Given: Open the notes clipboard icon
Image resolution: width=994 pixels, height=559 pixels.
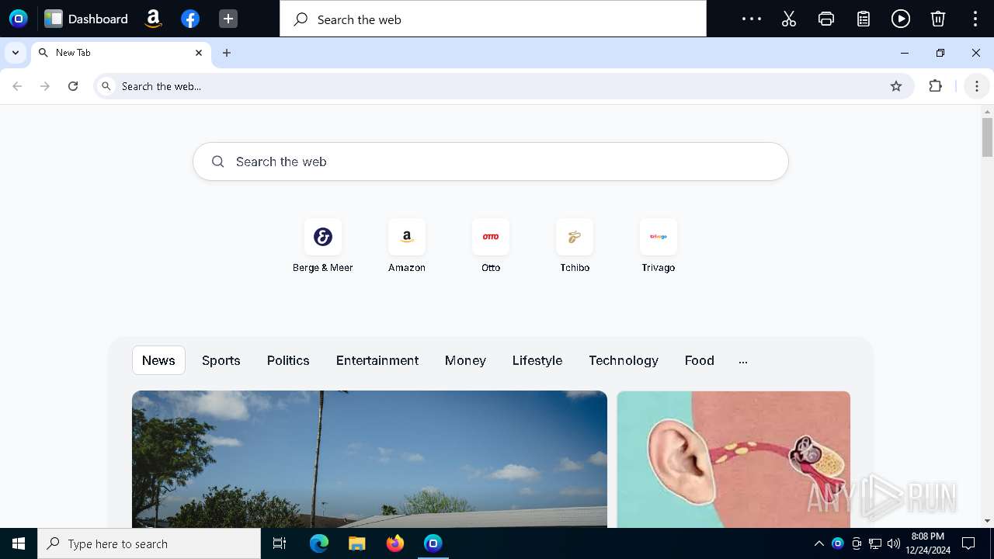Looking at the screenshot, I should 864,19.
